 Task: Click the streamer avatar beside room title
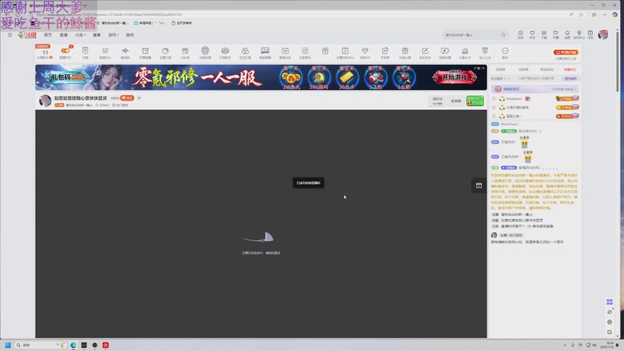click(x=45, y=101)
